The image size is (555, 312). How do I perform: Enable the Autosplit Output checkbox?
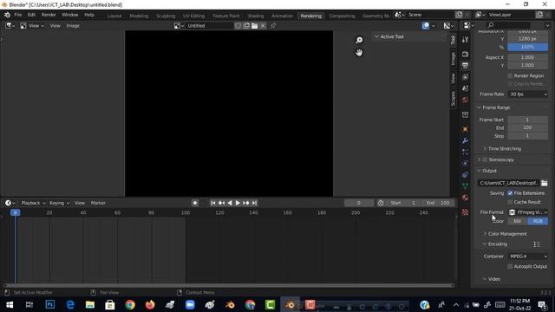click(x=510, y=266)
